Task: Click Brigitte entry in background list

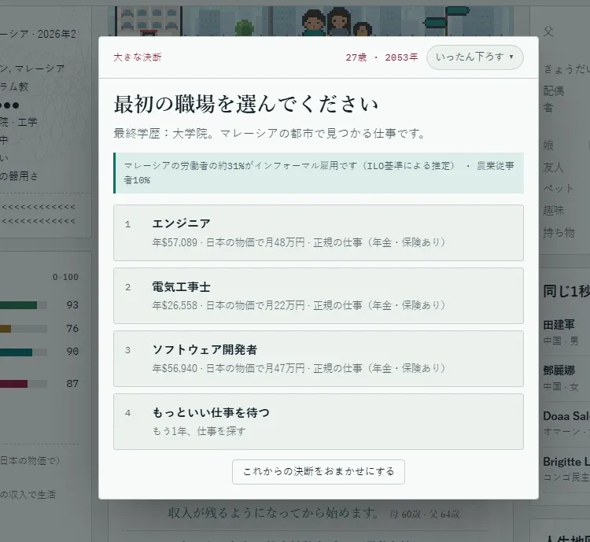Action: (566, 462)
